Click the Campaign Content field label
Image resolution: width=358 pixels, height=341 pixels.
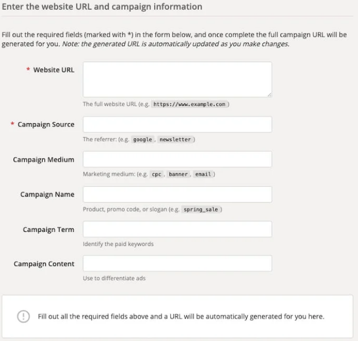44,264
